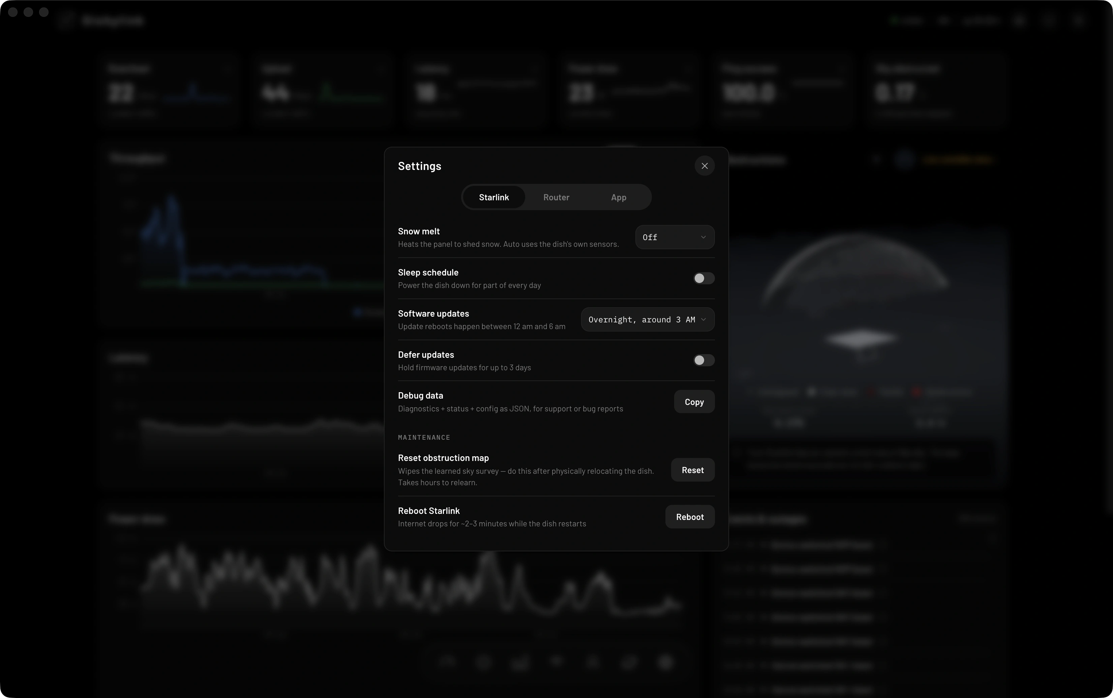Switch to the Starlink tab
The height and width of the screenshot is (698, 1113).
pyautogui.click(x=494, y=197)
